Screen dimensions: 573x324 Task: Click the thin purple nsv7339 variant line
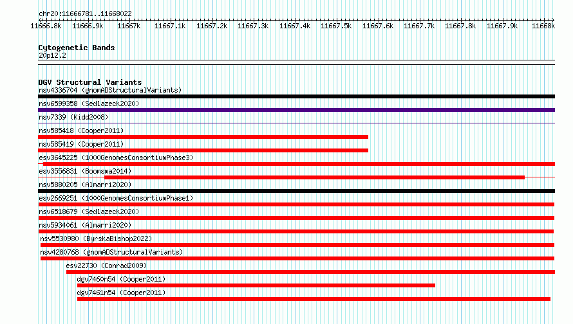[x=296, y=123]
